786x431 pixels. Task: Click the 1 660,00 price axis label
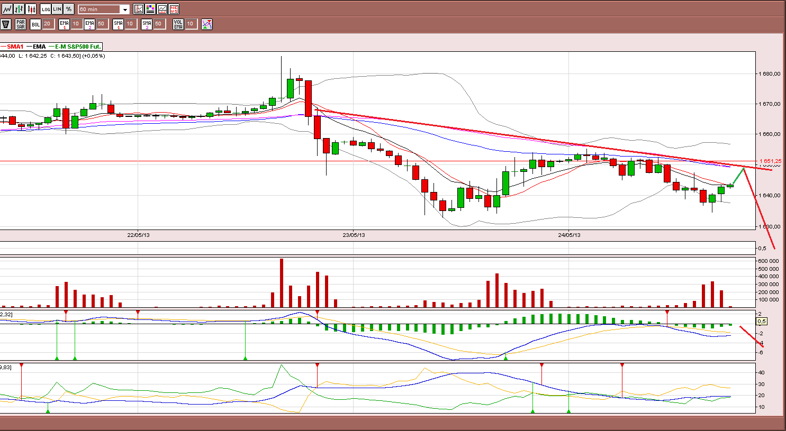coord(770,134)
